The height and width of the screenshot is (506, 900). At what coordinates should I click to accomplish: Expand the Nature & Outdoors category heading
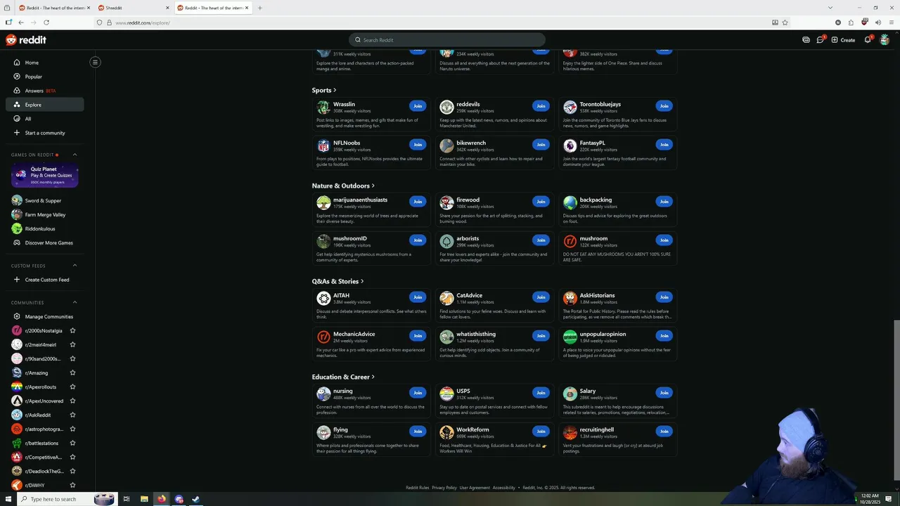tap(343, 186)
